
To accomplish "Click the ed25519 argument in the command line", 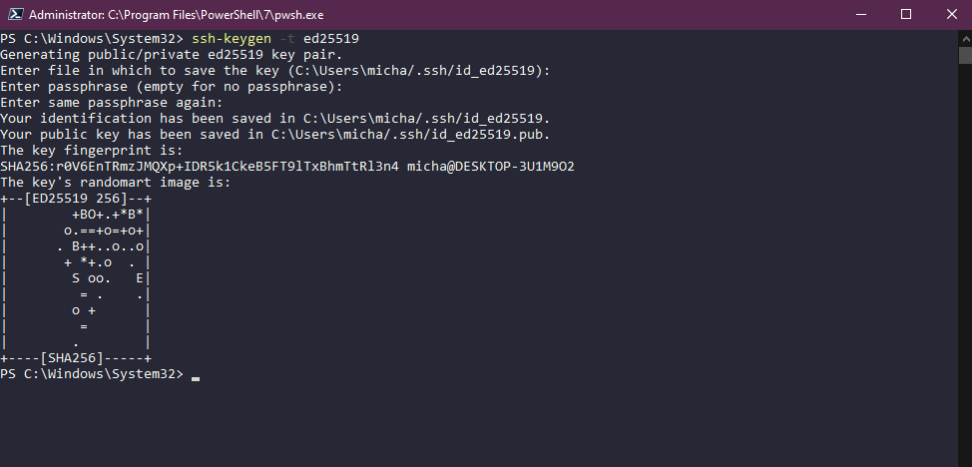I will coord(331,38).
